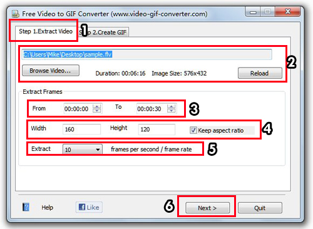Increase the From time with up arrow

click(96, 106)
